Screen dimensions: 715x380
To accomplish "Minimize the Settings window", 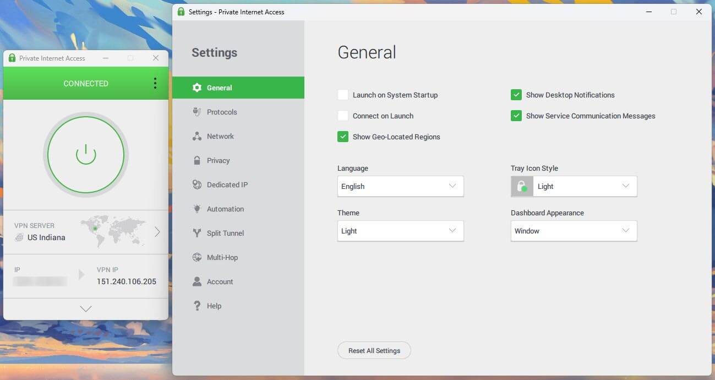I will [x=648, y=12].
